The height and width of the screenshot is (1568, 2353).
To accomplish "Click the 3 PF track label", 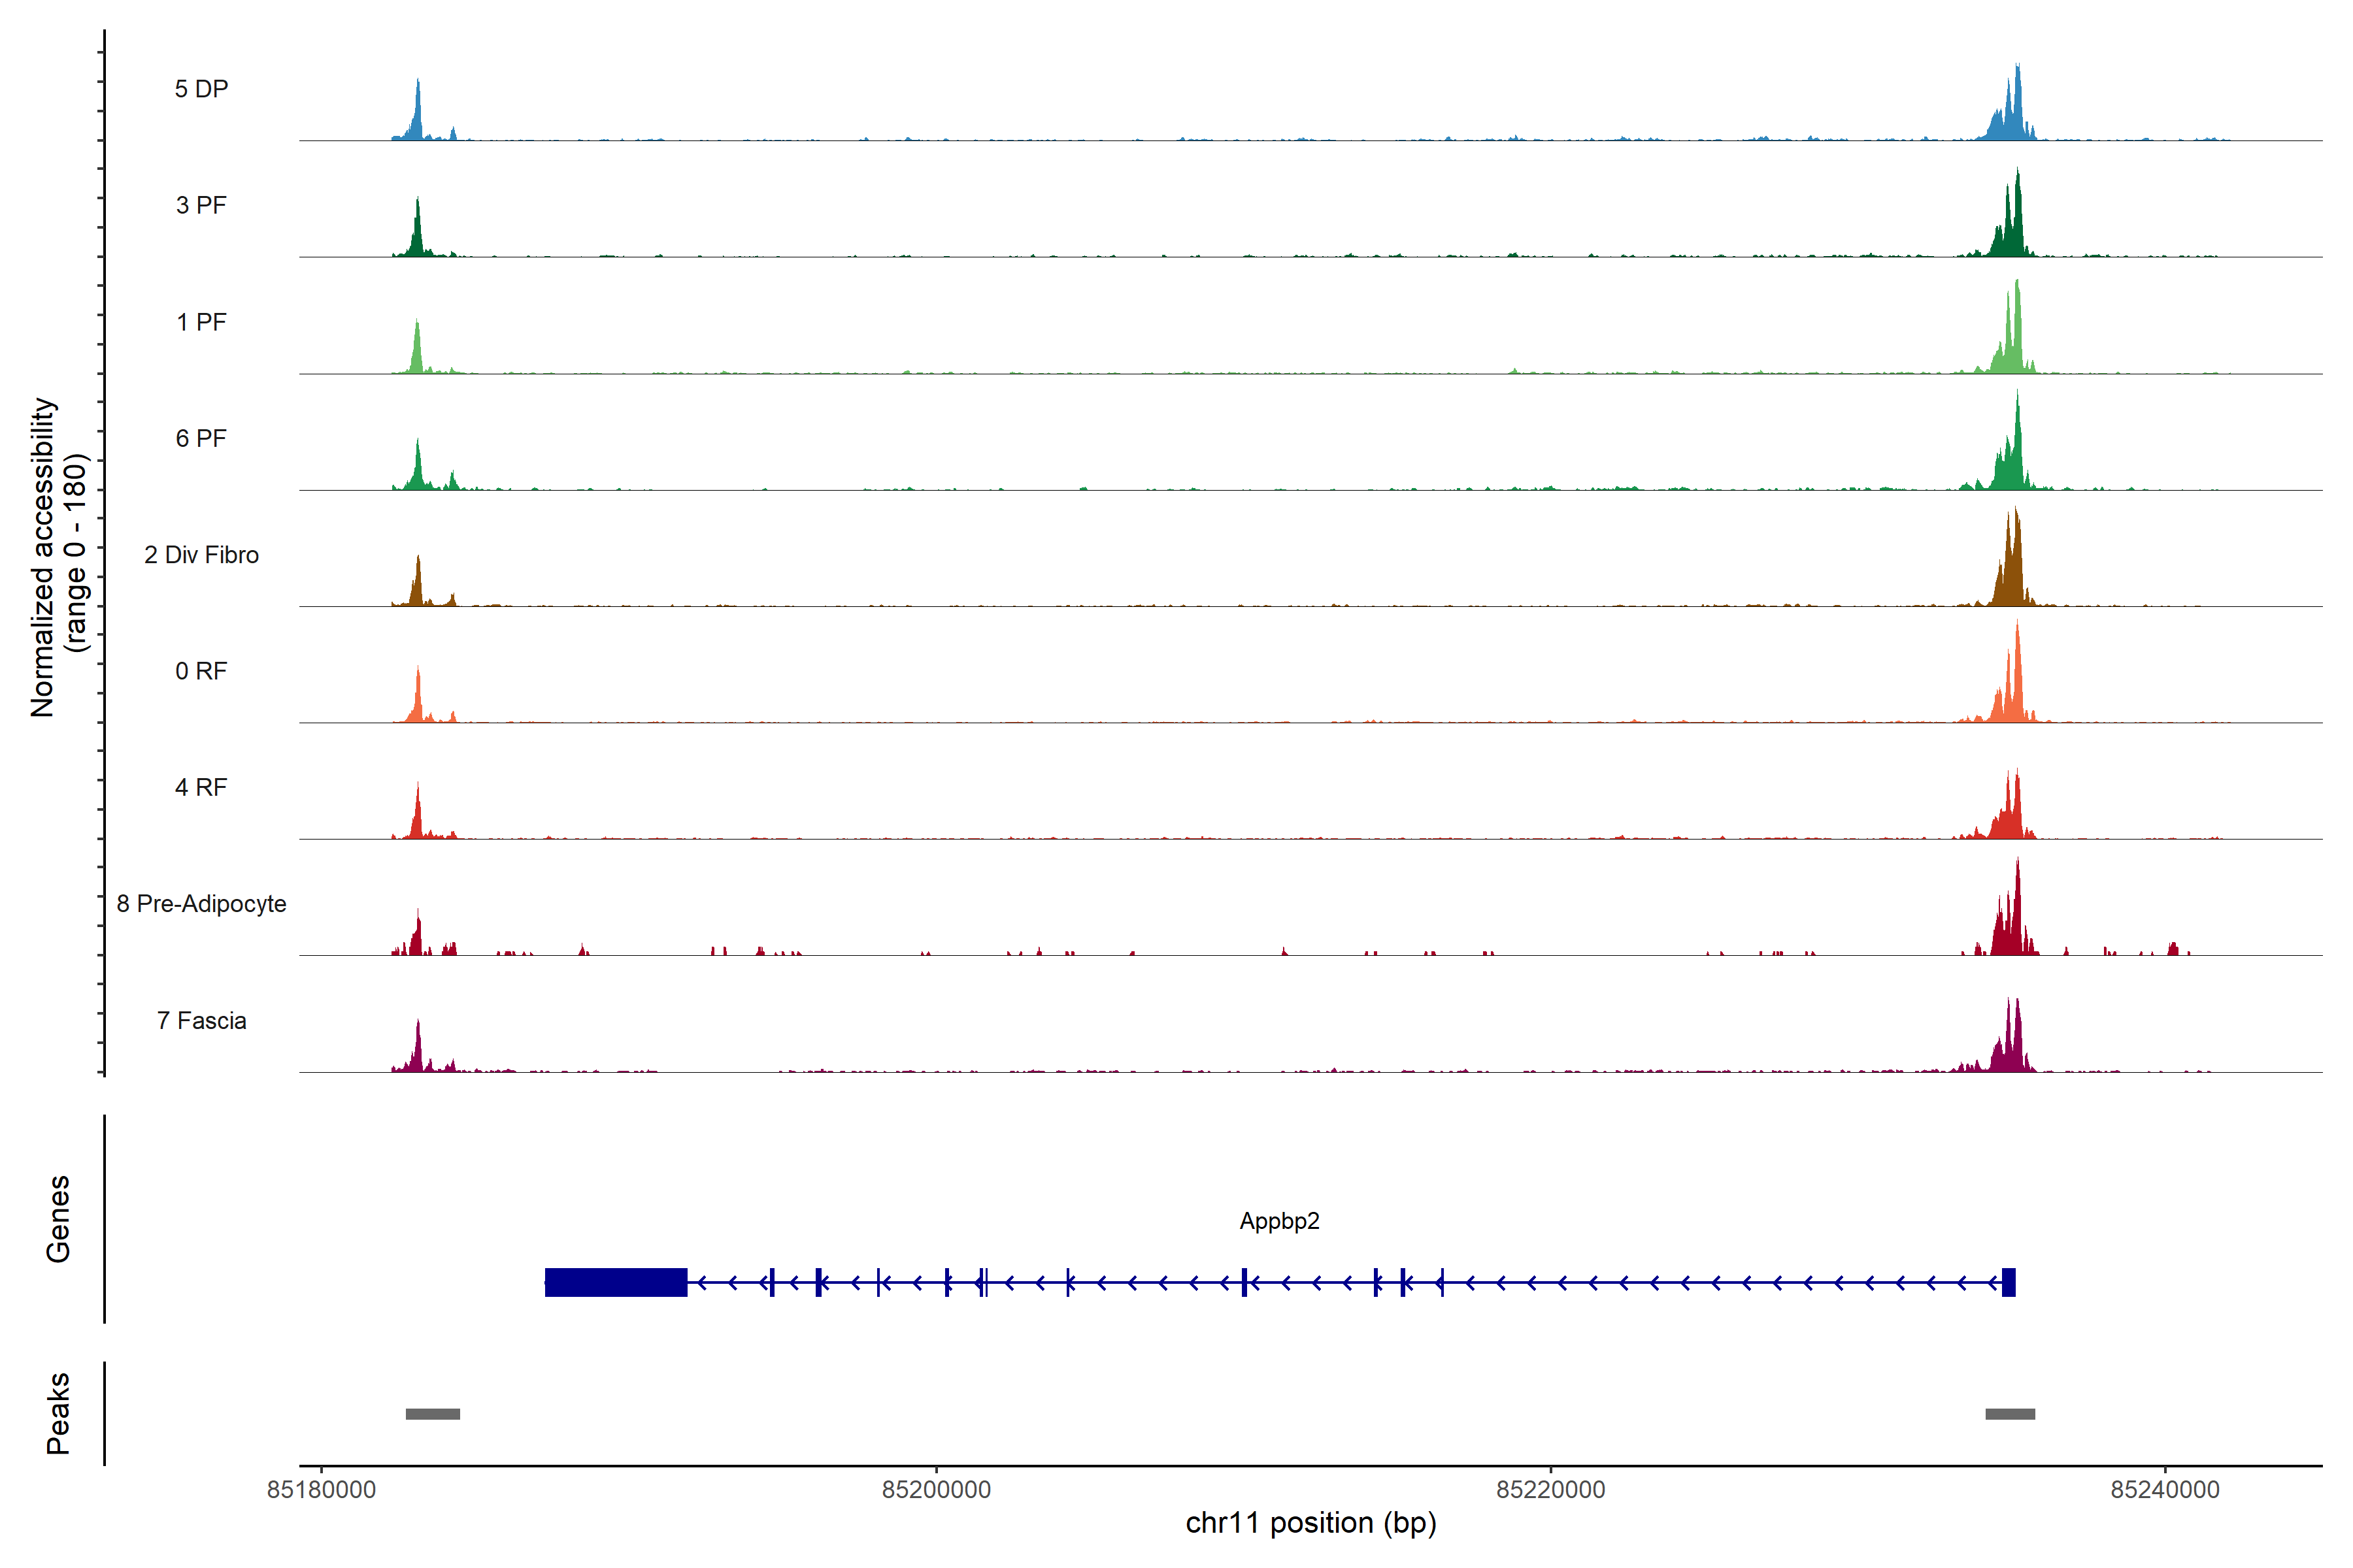I will click(x=201, y=205).
